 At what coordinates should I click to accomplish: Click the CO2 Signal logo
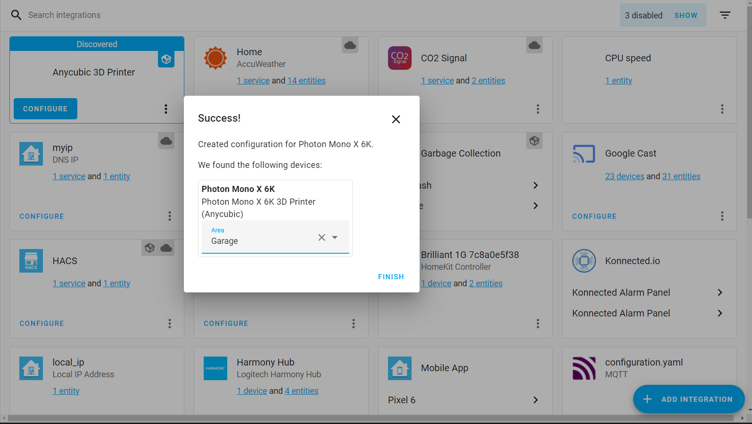coord(400,58)
